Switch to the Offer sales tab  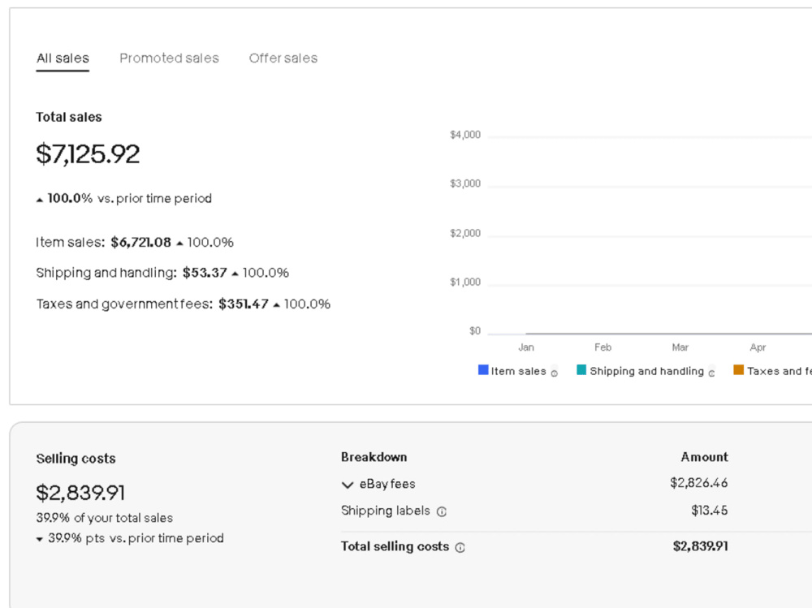[283, 58]
